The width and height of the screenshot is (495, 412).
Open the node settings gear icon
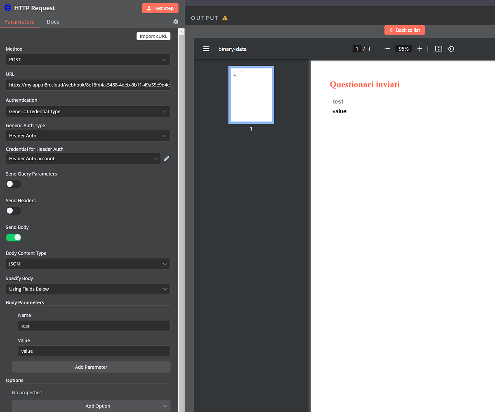point(175,21)
